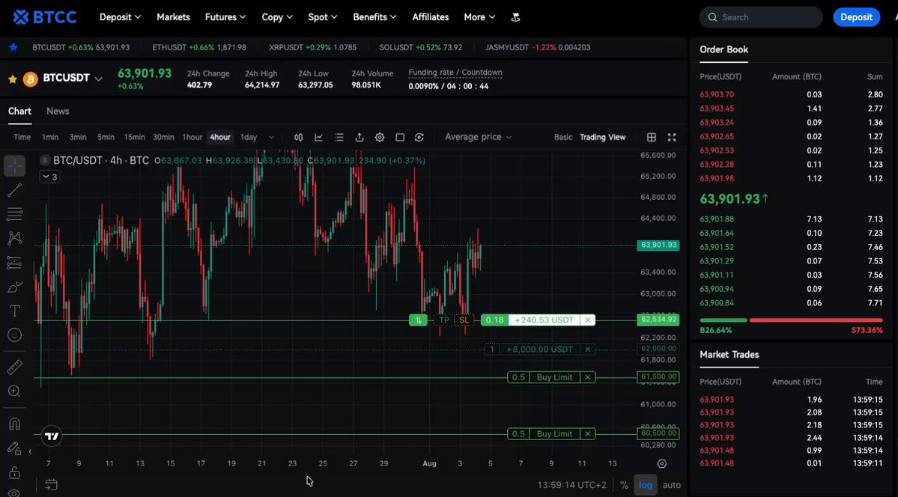Screen dimensions: 898x497
Task: Select the crosshair cursor tool
Action: 14,166
